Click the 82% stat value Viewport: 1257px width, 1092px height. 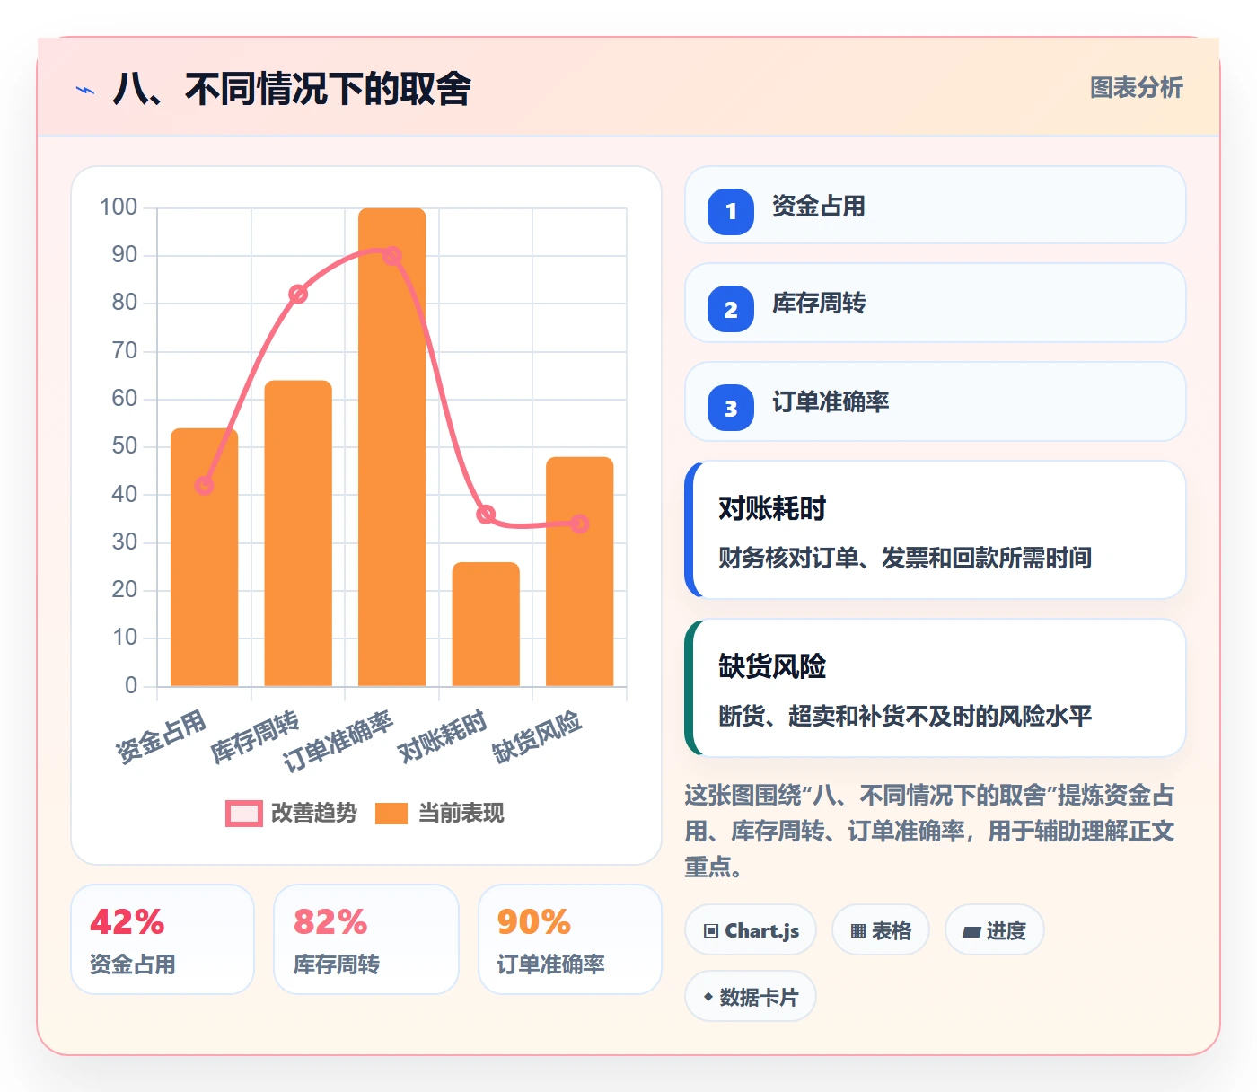pyautogui.click(x=330, y=922)
